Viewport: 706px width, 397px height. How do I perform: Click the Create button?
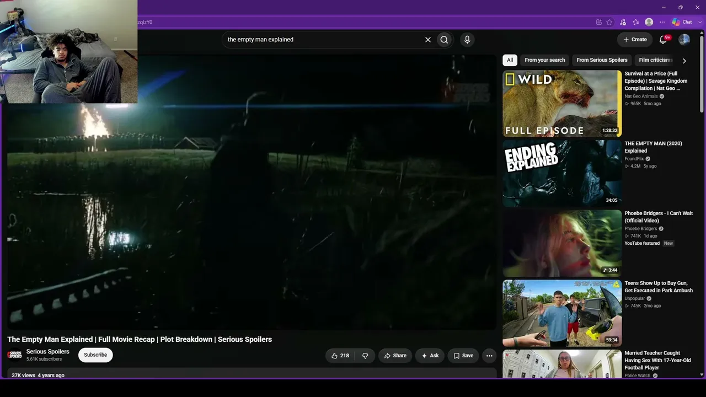point(635,40)
